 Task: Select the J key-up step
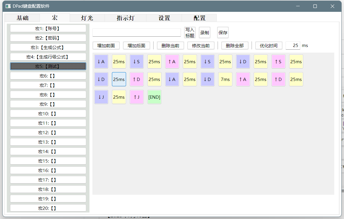click(137, 97)
